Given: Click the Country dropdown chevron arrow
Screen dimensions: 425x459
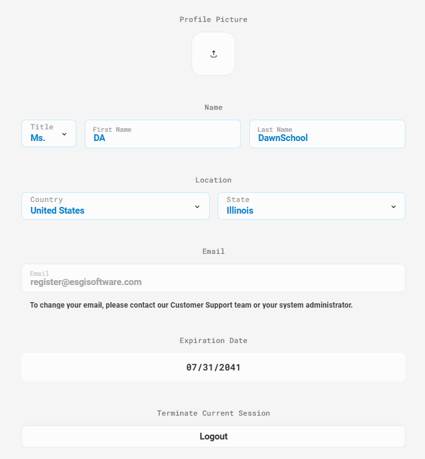Looking at the screenshot, I should [x=197, y=207].
